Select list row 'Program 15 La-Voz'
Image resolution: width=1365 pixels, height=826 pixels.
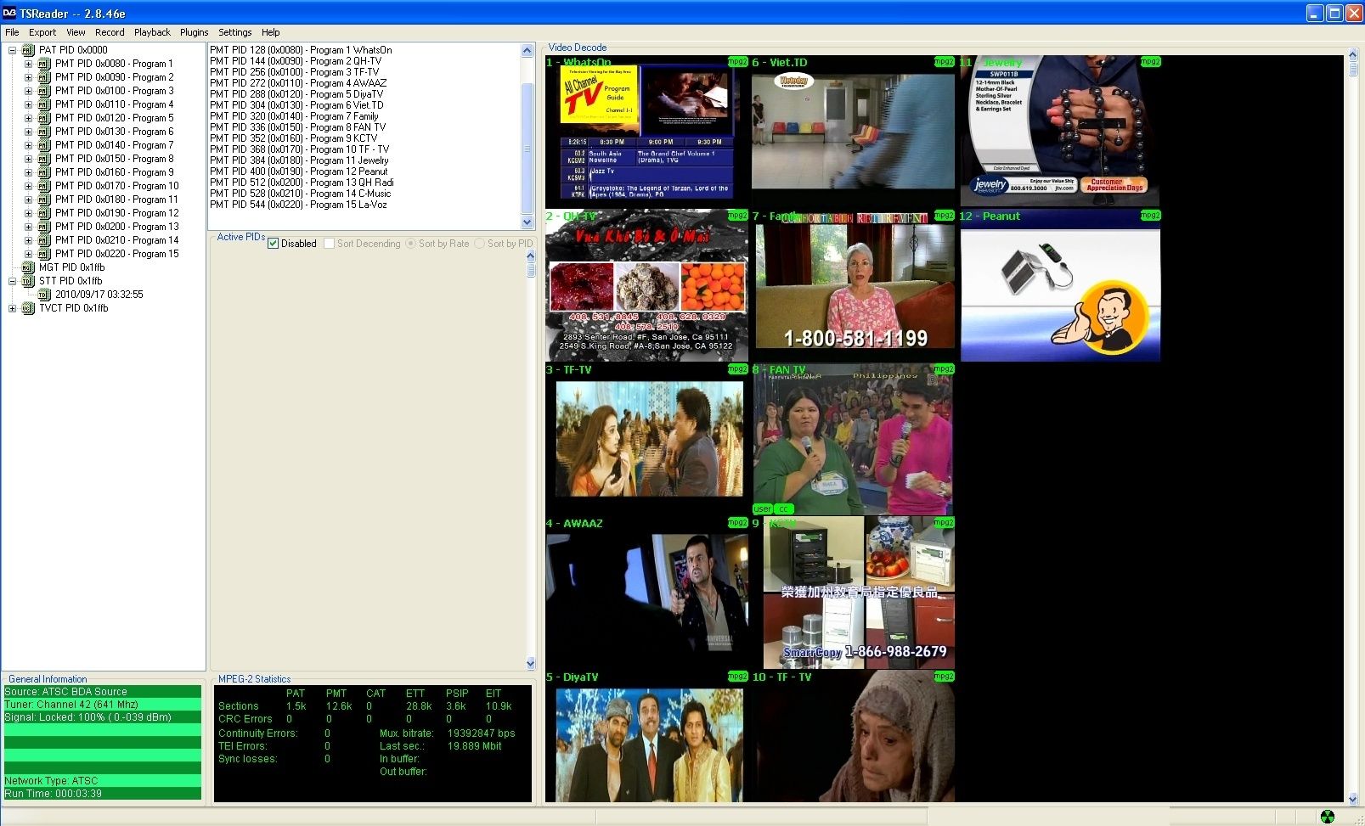click(x=298, y=205)
